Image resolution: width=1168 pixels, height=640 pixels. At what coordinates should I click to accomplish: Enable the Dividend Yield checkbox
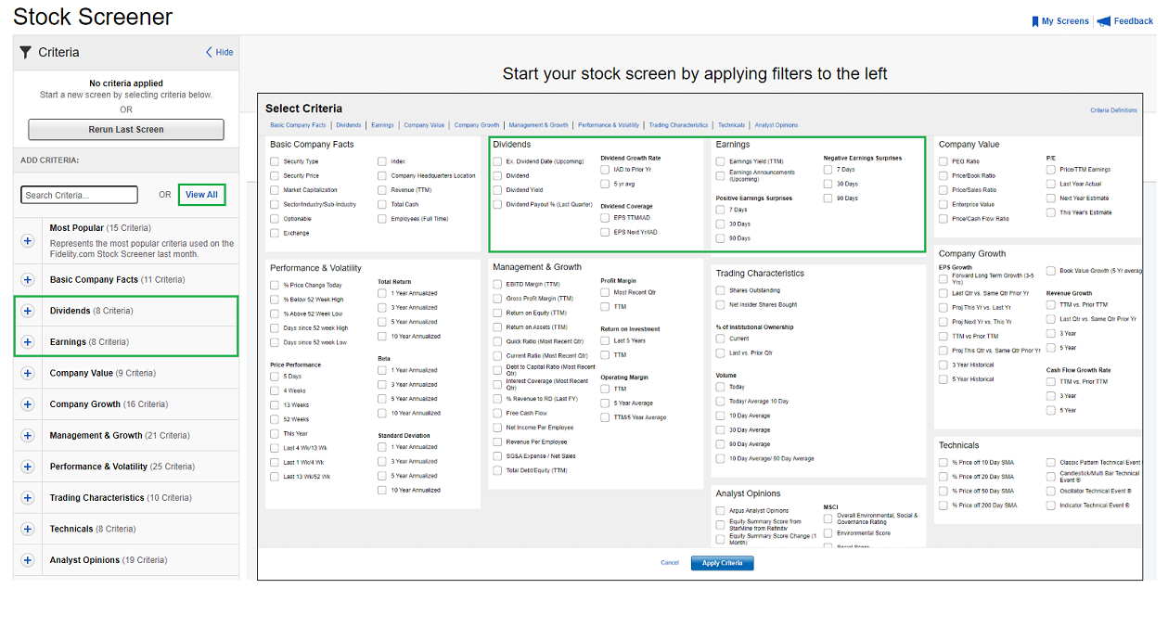(497, 190)
